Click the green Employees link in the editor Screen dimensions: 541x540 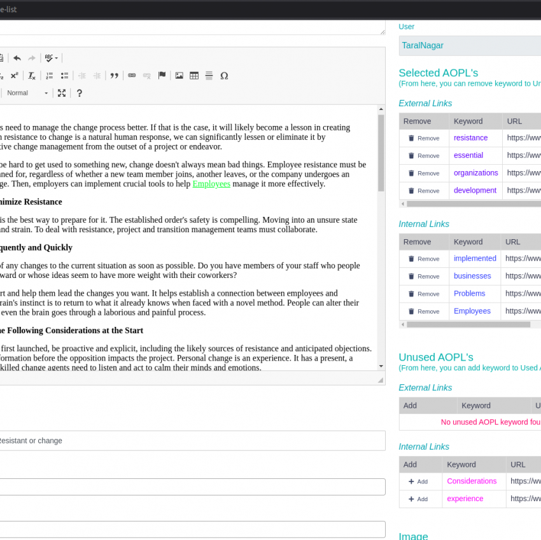coord(211,184)
